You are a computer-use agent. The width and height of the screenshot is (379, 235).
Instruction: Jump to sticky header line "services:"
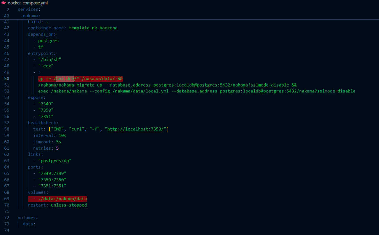29,9
